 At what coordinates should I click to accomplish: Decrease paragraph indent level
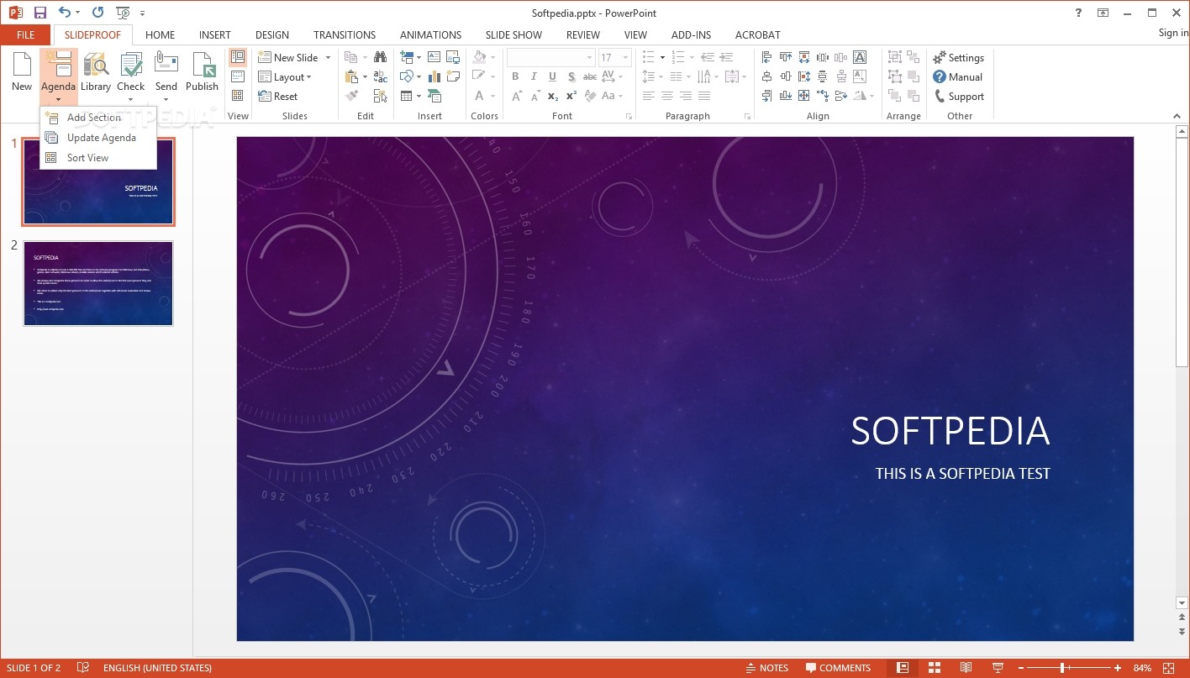click(707, 57)
